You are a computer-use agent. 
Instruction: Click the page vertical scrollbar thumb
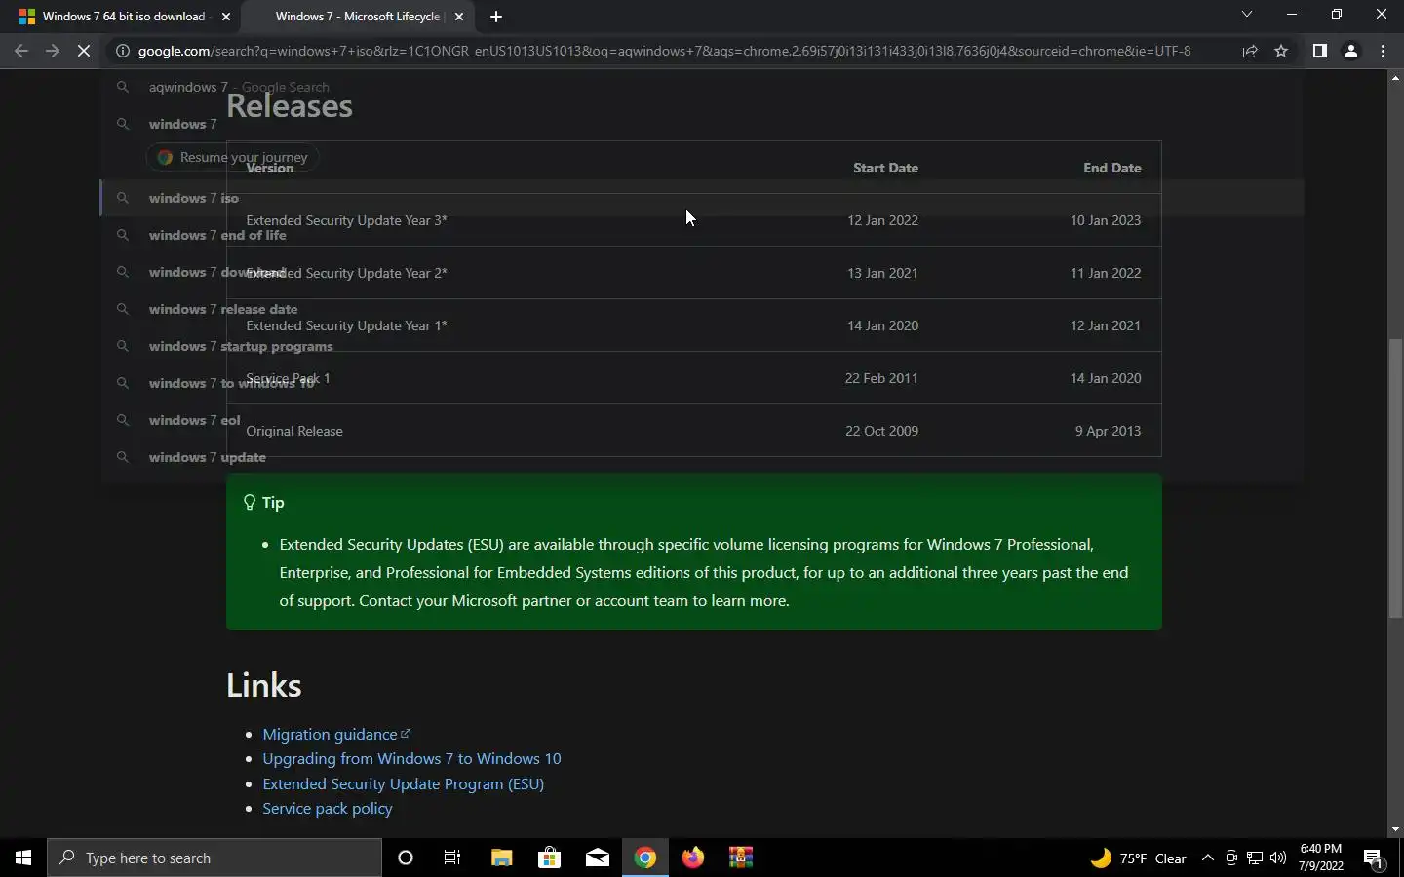pos(1395,477)
